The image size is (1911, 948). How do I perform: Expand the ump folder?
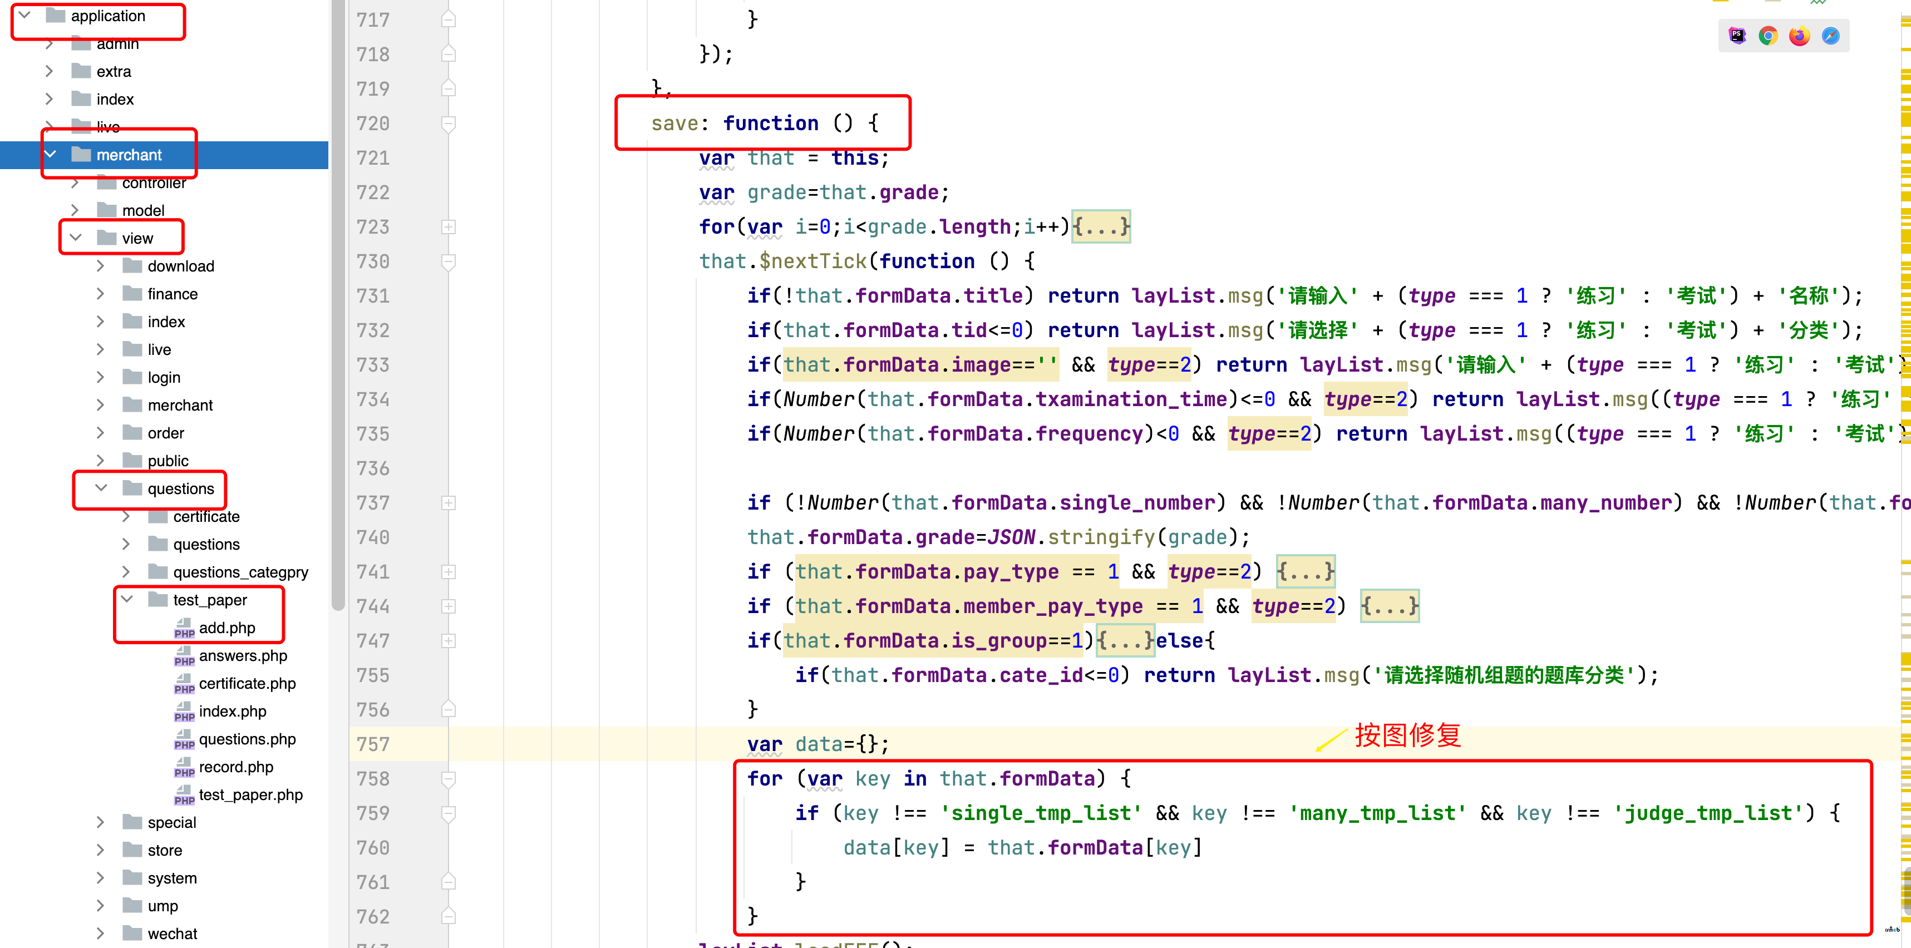(x=101, y=906)
